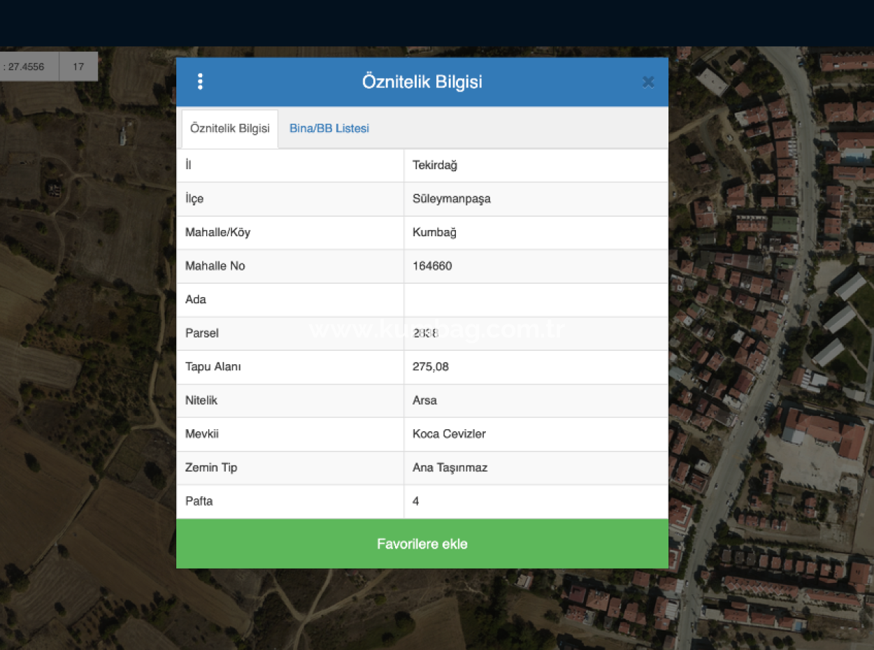Switch to the Bina/BB Listesi tab
874x650 pixels.
[329, 129]
